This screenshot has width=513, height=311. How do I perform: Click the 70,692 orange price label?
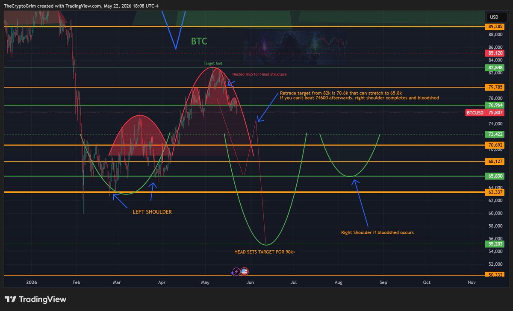coord(496,145)
